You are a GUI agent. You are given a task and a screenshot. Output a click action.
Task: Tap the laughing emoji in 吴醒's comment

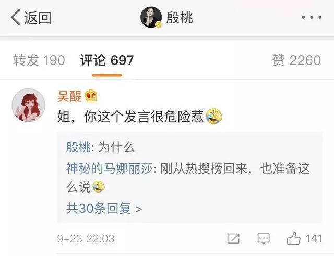coord(214,116)
